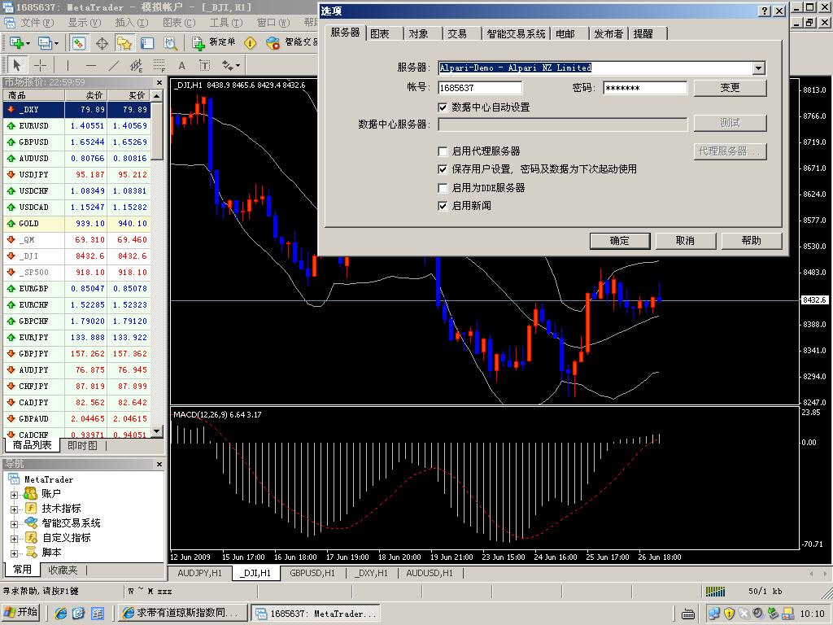Viewport: 833px width, 625px height.
Task: Open the New Chart icon's dropdown arrow
Action: click(28, 44)
